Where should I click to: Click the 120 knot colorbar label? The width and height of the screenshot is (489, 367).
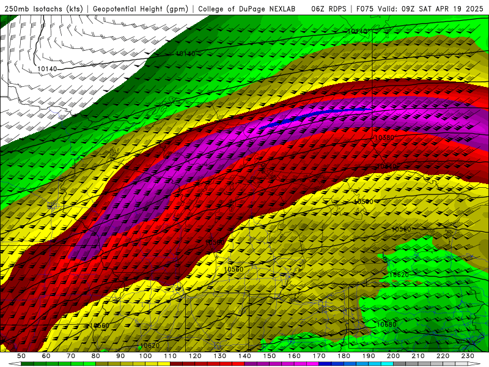point(195,356)
